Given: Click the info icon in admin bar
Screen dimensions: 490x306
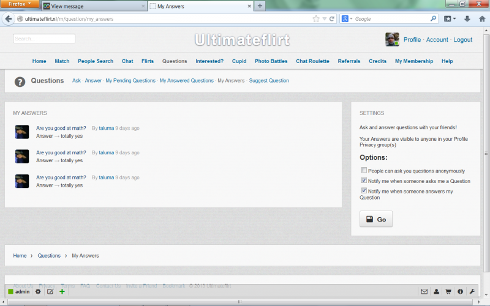Looking at the screenshot, I should [x=460, y=292].
